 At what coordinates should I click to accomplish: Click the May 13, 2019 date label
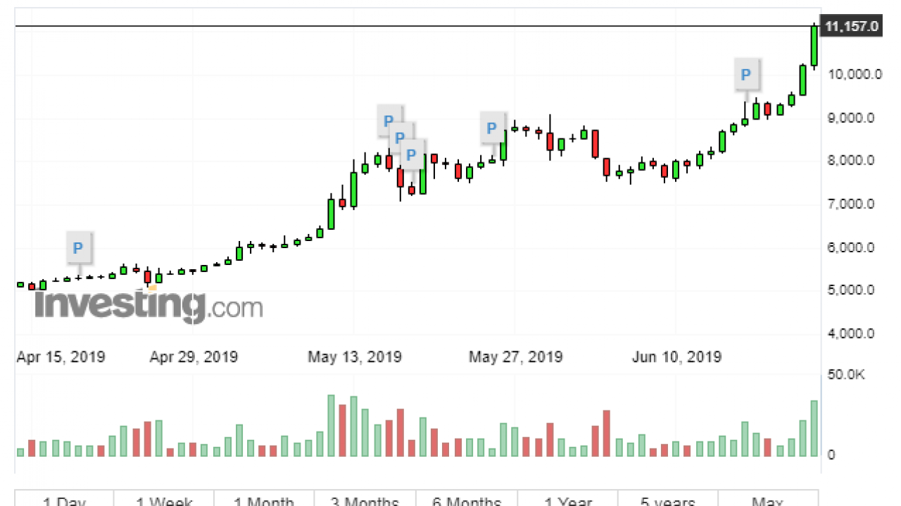pyautogui.click(x=355, y=357)
